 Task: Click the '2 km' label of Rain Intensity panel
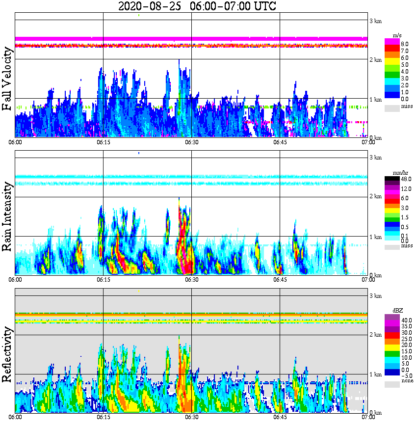(375, 196)
